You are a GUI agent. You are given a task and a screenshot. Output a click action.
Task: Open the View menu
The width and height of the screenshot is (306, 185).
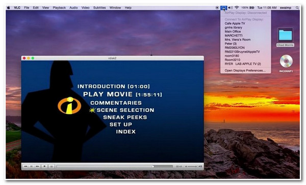(x=45, y=8)
